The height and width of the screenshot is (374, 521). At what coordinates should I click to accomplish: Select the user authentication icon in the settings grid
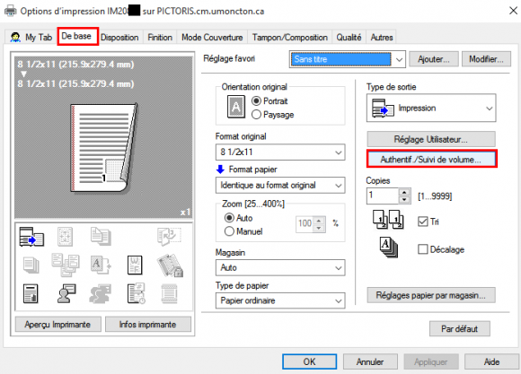click(66, 293)
